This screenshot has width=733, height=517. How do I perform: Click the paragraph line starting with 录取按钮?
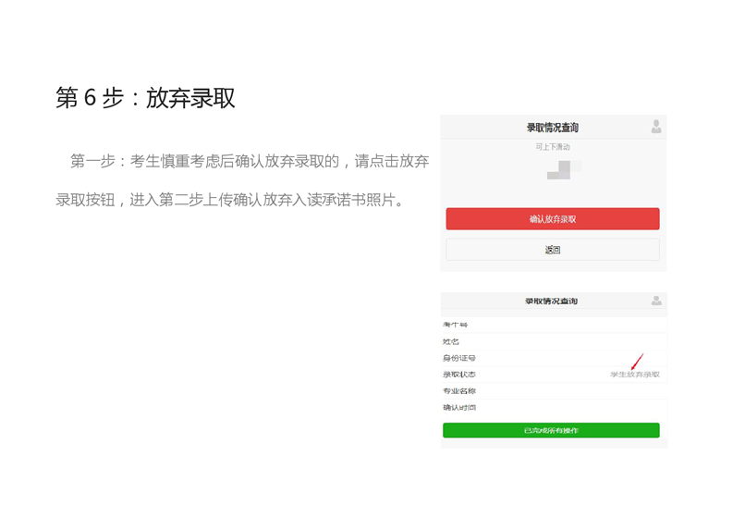click(x=231, y=201)
